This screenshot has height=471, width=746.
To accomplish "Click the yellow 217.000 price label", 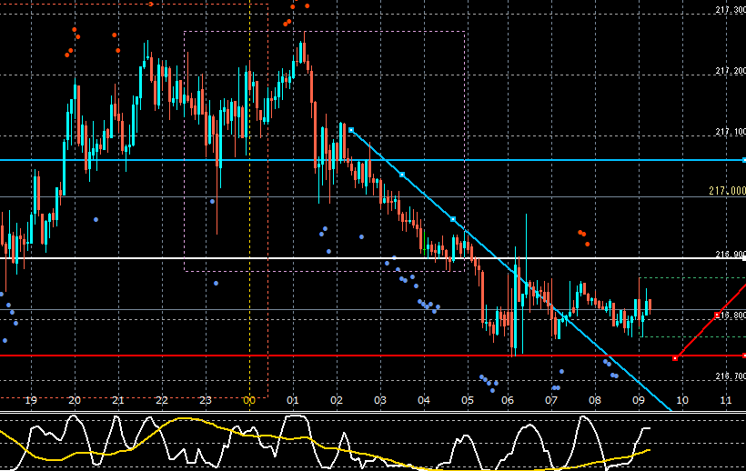I will [x=727, y=191].
